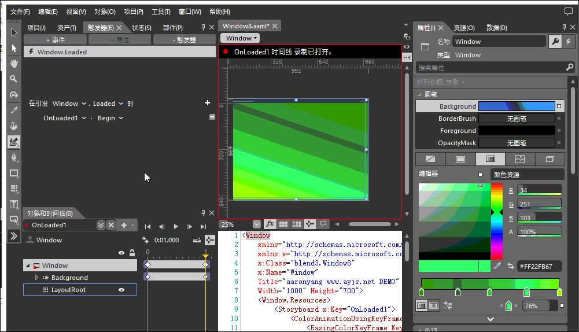
Task: Select the Pan hand tool
Action: 14,64
